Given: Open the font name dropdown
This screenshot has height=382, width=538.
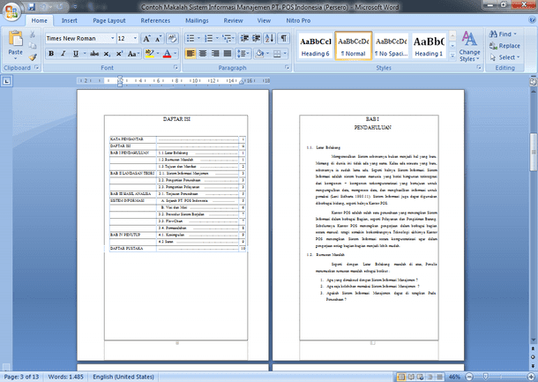Looking at the screenshot, I should [x=112, y=39].
